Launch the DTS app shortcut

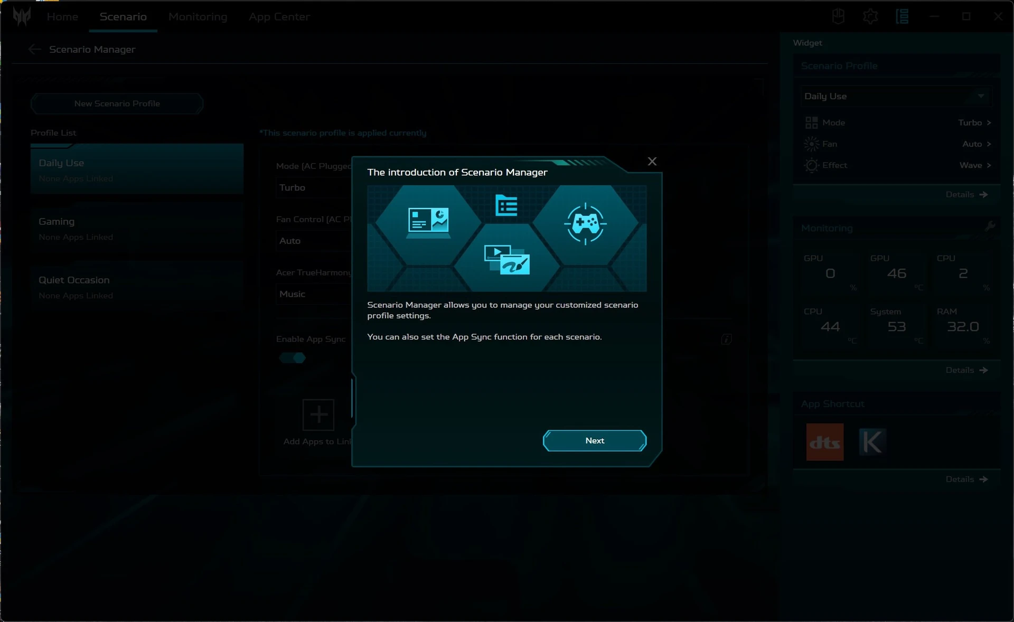click(824, 442)
